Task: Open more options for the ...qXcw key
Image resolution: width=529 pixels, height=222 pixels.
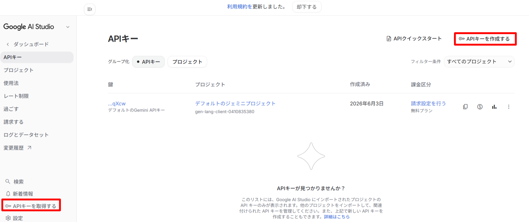Action: point(509,107)
